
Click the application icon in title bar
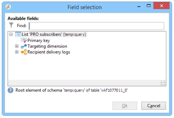pos(8,7)
